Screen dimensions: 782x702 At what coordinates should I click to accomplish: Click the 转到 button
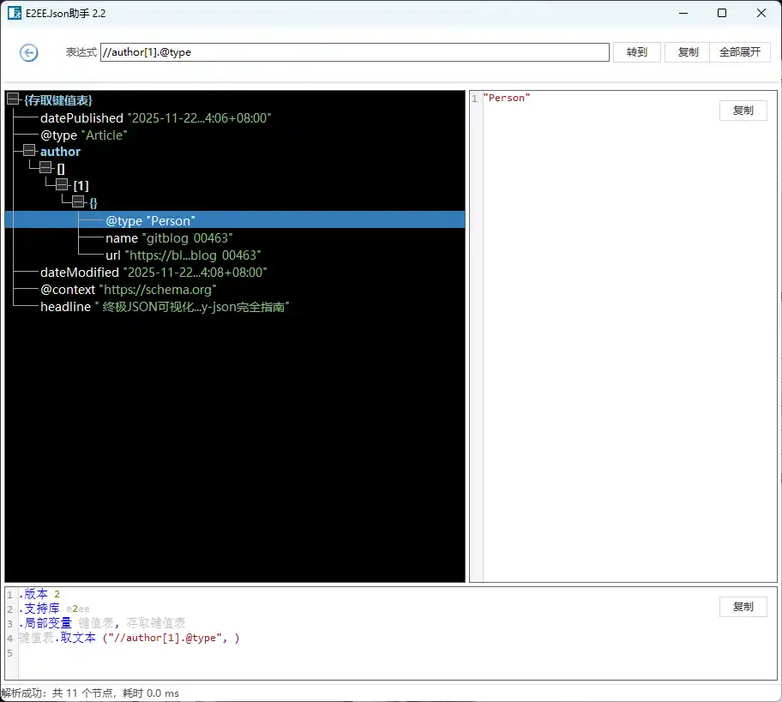tap(636, 51)
